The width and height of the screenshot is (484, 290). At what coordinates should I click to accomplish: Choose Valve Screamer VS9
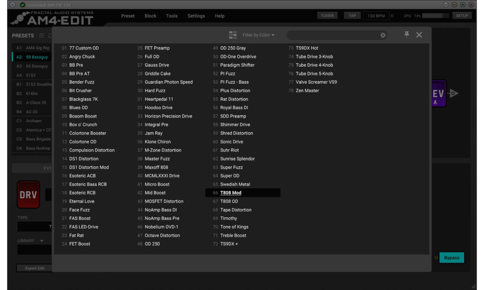click(x=316, y=82)
